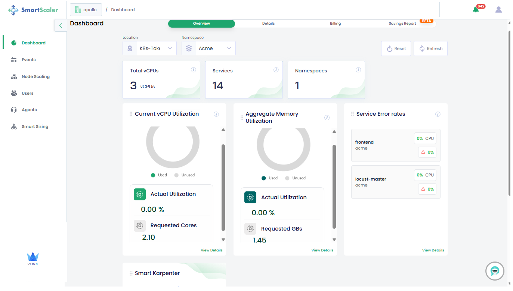Grab the Smart Karpenter drag handle
This screenshot has height=291, width=513.
click(x=131, y=273)
